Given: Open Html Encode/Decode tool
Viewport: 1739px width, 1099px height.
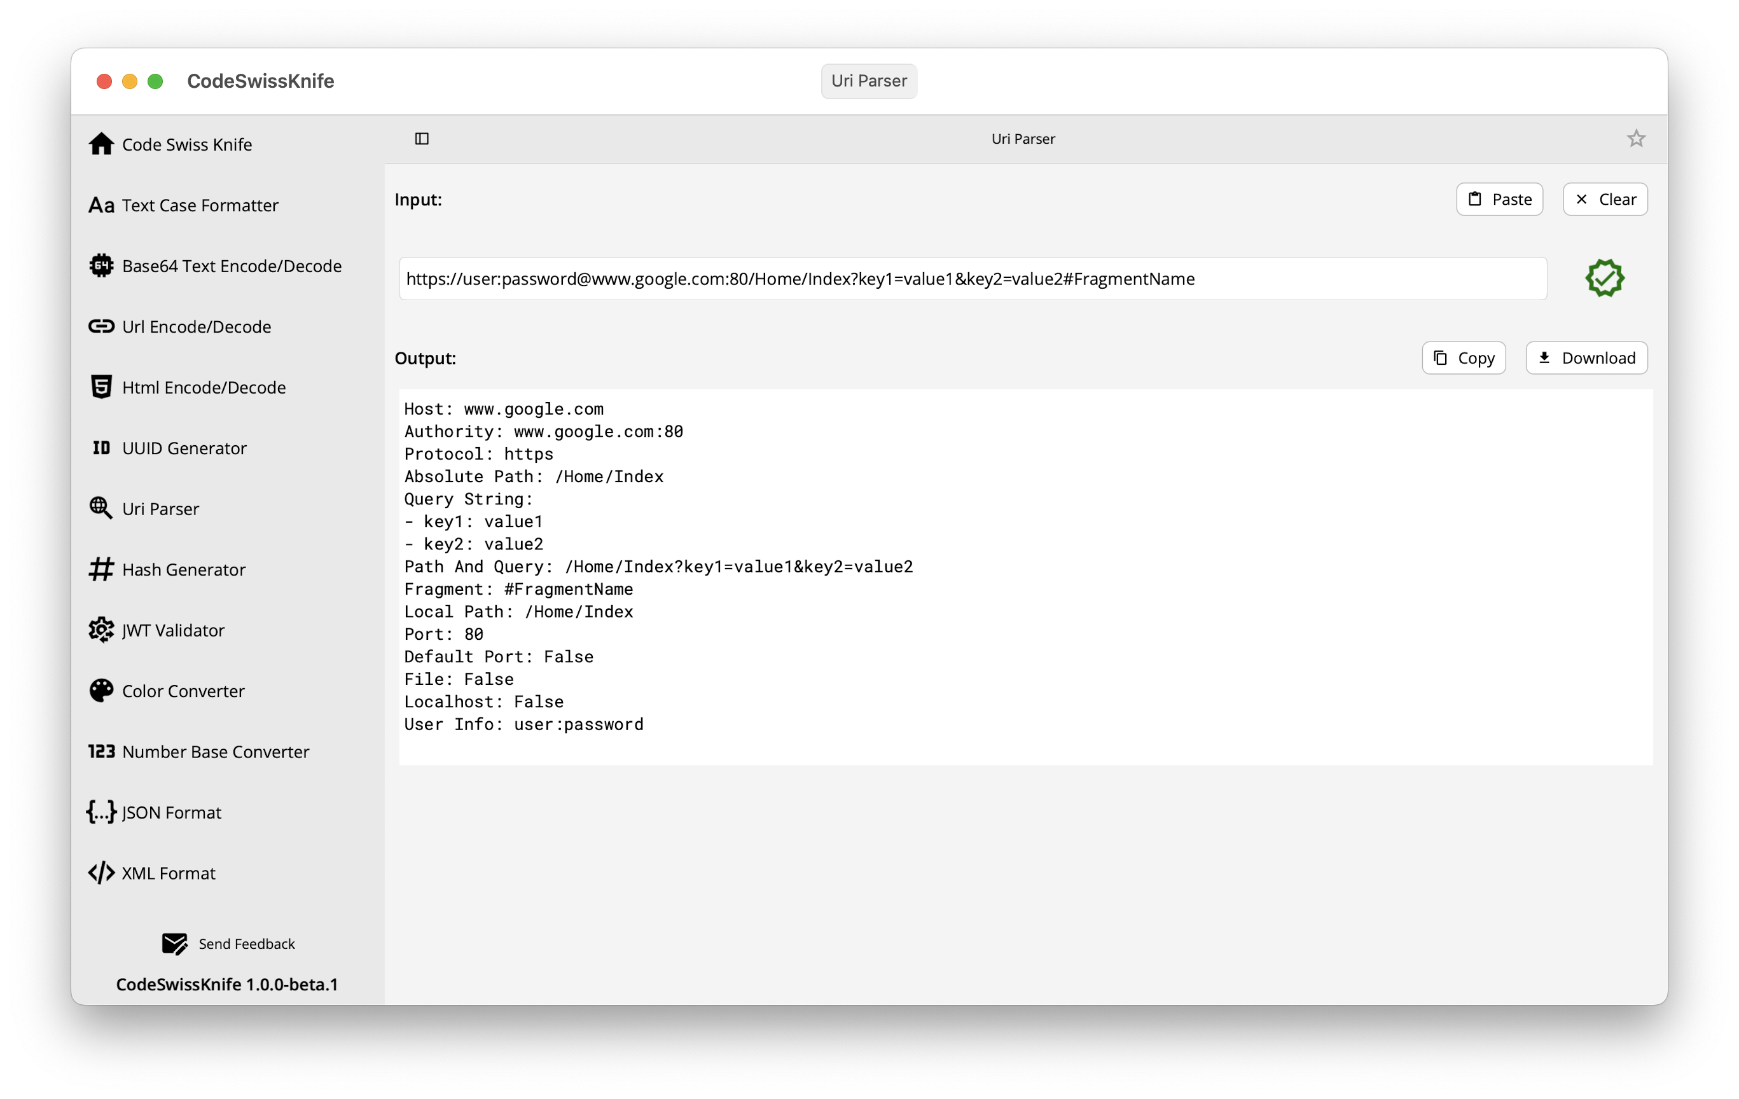Looking at the screenshot, I should tap(204, 387).
